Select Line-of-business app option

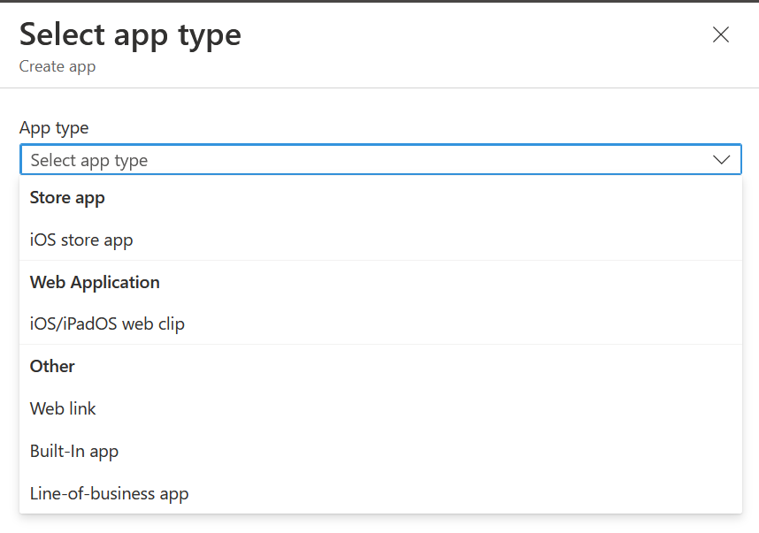point(109,493)
